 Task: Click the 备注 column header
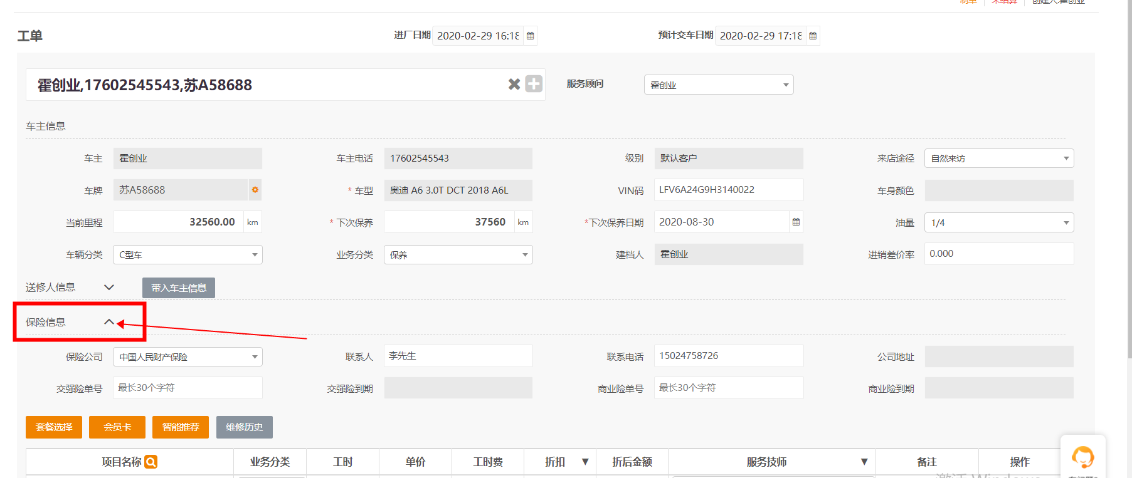click(927, 462)
